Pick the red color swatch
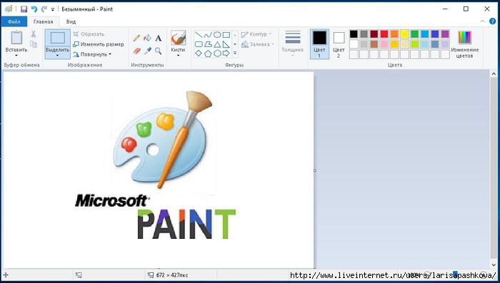 pyautogui.click(x=384, y=34)
